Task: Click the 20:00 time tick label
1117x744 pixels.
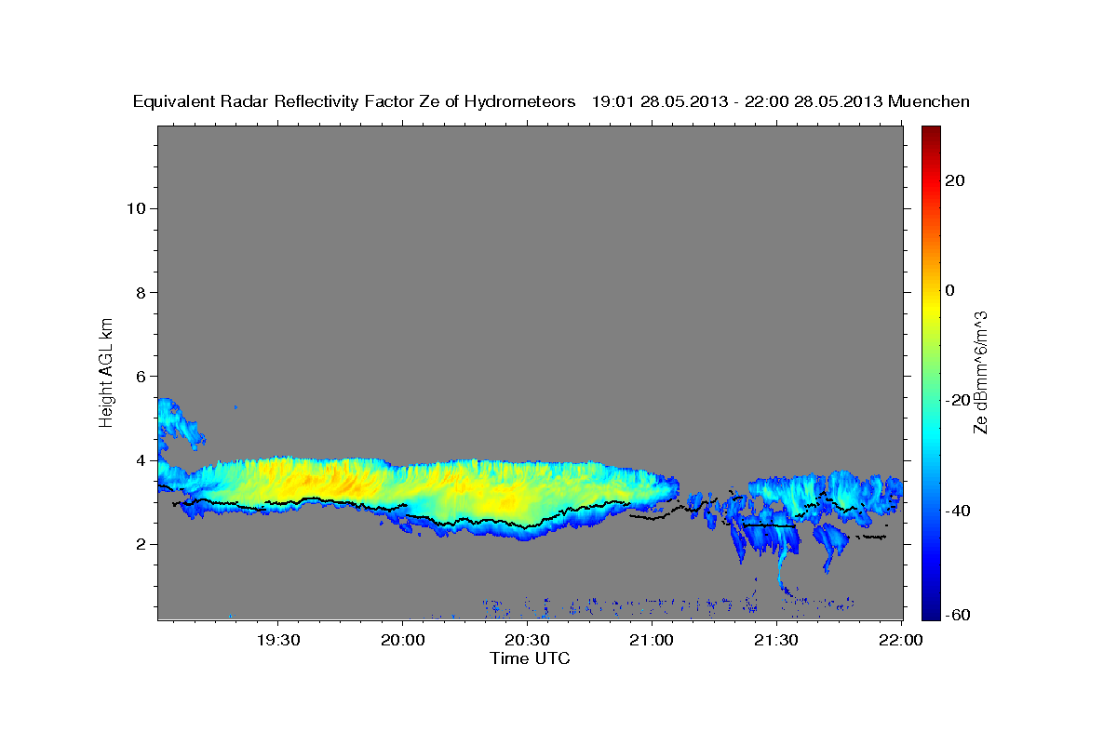Action: pos(403,640)
